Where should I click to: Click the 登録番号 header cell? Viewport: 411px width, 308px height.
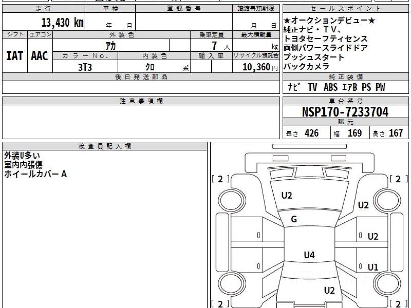184,9
